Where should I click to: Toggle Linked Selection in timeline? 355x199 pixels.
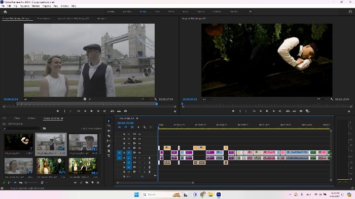132,127
